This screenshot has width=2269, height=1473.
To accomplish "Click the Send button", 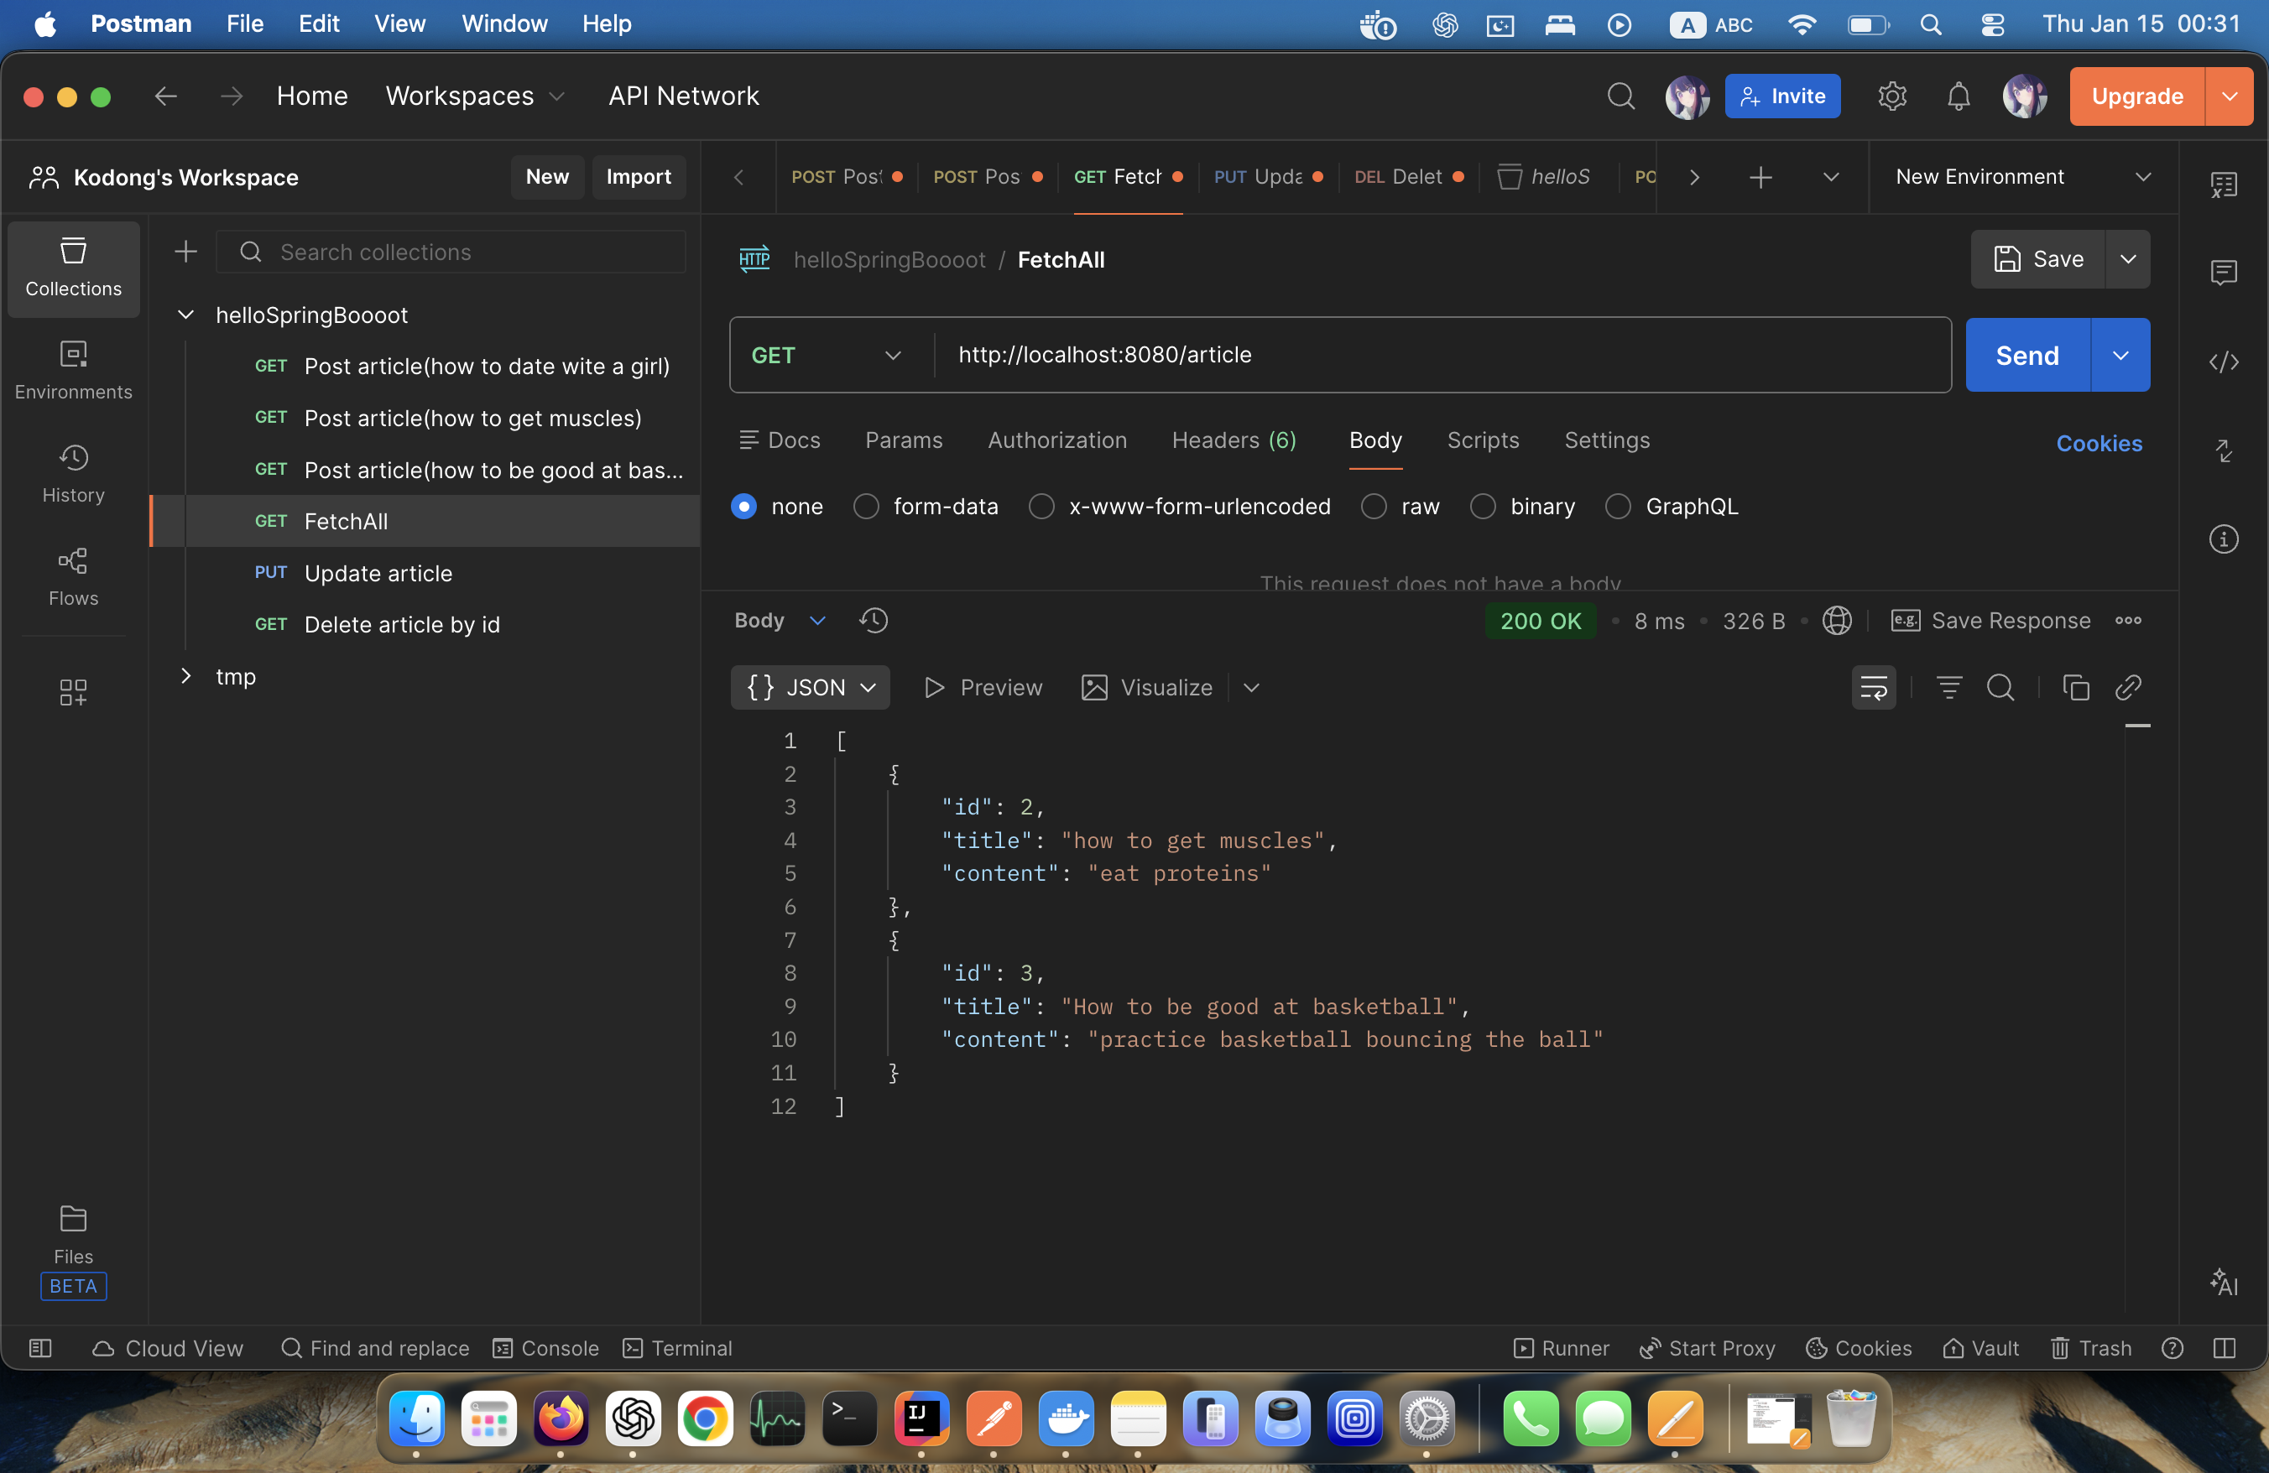I will [x=2026, y=356].
